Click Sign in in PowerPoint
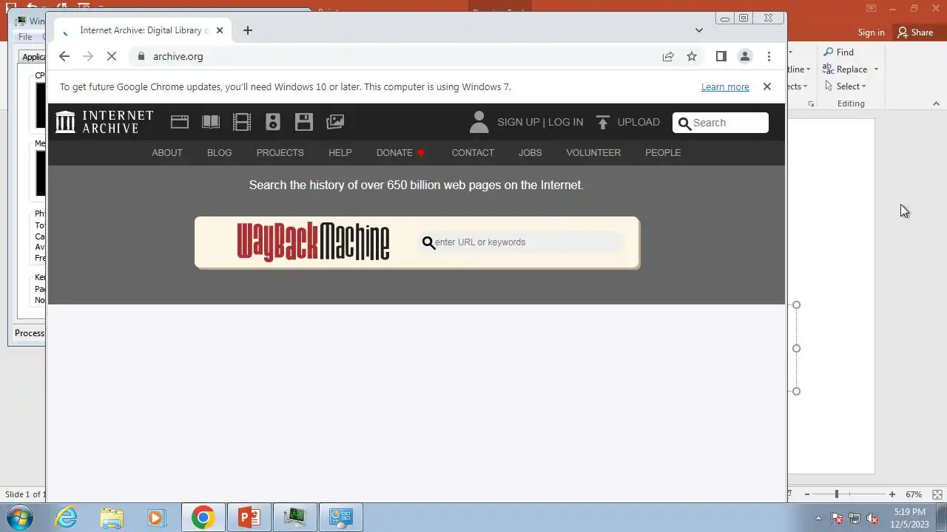This screenshot has width=947, height=532. tap(871, 33)
